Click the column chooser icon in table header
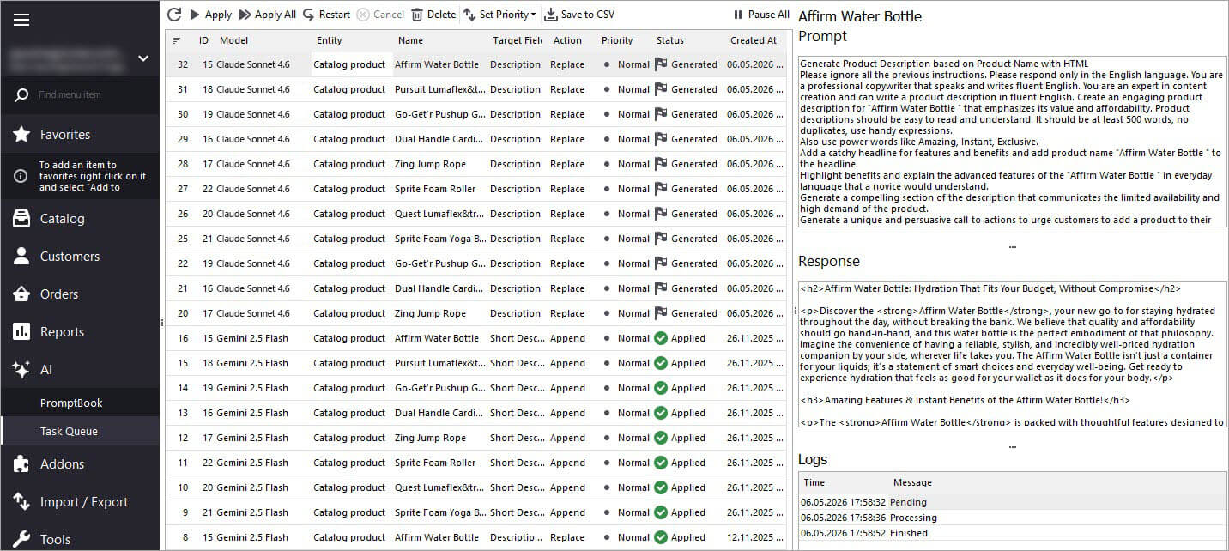The height and width of the screenshot is (551, 1229). coord(177,40)
